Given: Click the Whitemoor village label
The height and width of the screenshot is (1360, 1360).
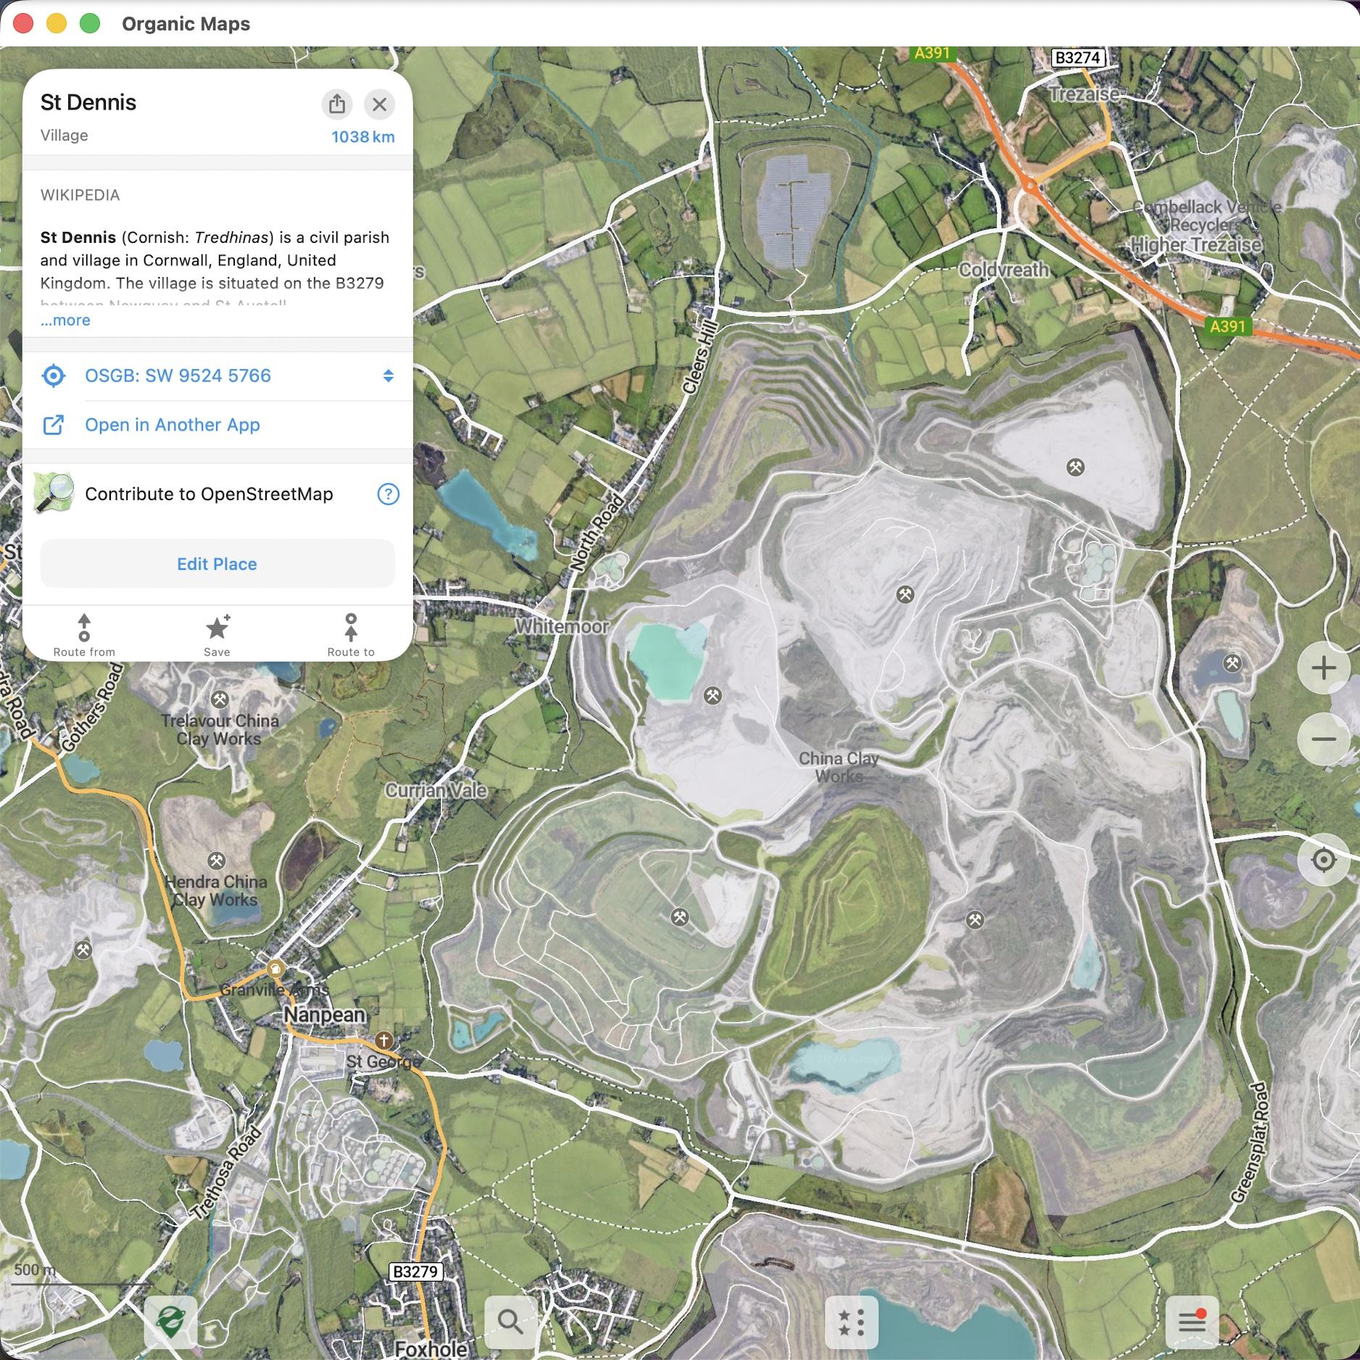Looking at the screenshot, I should [562, 626].
